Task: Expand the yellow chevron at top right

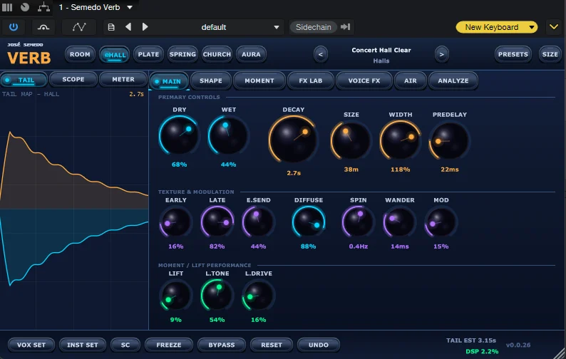Action: click(x=553, y=27)
